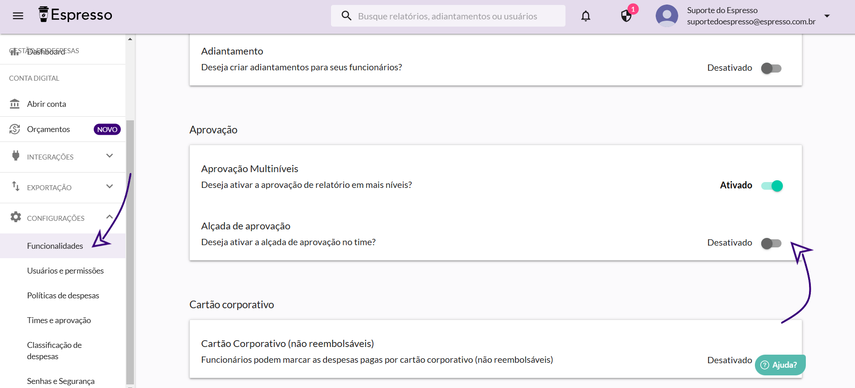Click the Desativado label for Cartão Corporativo
The width and height of the screenshot is (855, 388).
click(730, 360)
